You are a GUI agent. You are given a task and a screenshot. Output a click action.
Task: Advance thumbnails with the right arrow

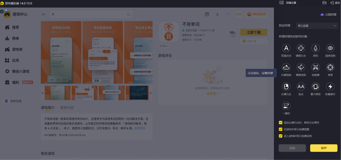[x=151, y=93]
